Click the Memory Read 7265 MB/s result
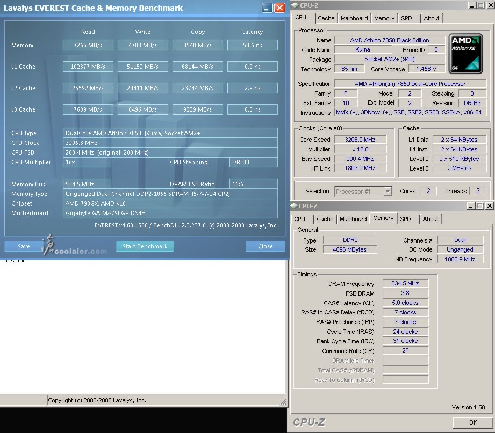 click(x=88, y=45)
